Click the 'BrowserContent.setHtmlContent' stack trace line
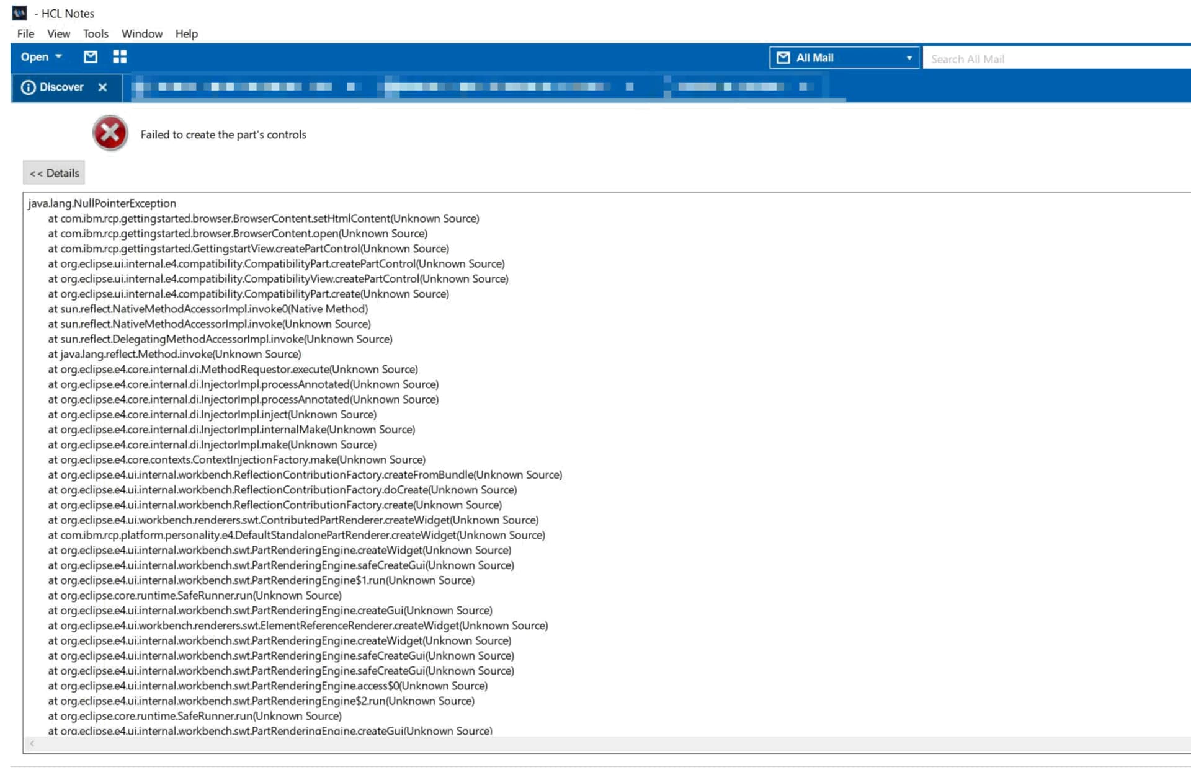This screenshot has height=770, width=1191. 264,218
